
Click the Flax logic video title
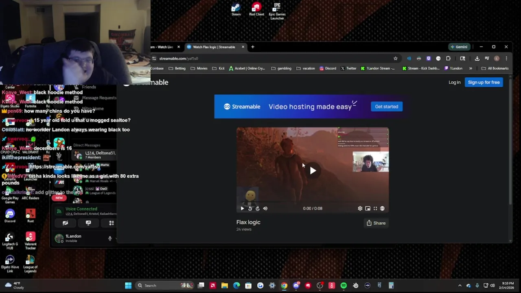tap(248, 222)
